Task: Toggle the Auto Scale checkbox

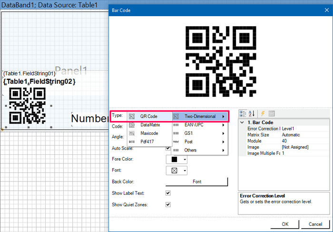Action: click(x=168, y=148)
